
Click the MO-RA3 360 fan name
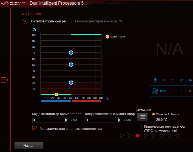pyautogui.click(x=32, y=14)
